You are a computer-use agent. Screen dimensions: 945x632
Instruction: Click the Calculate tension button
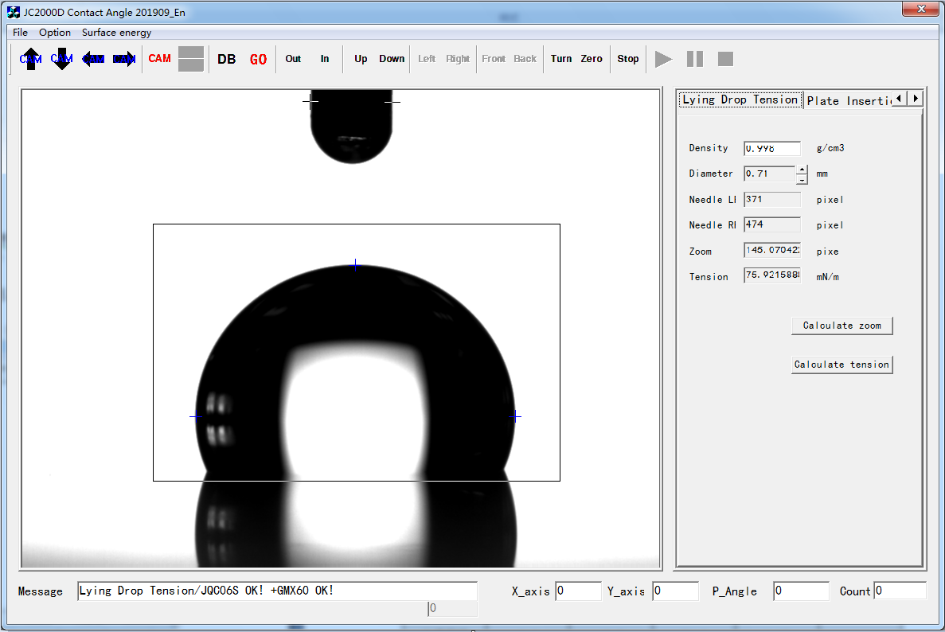click(x=842, y=365)
